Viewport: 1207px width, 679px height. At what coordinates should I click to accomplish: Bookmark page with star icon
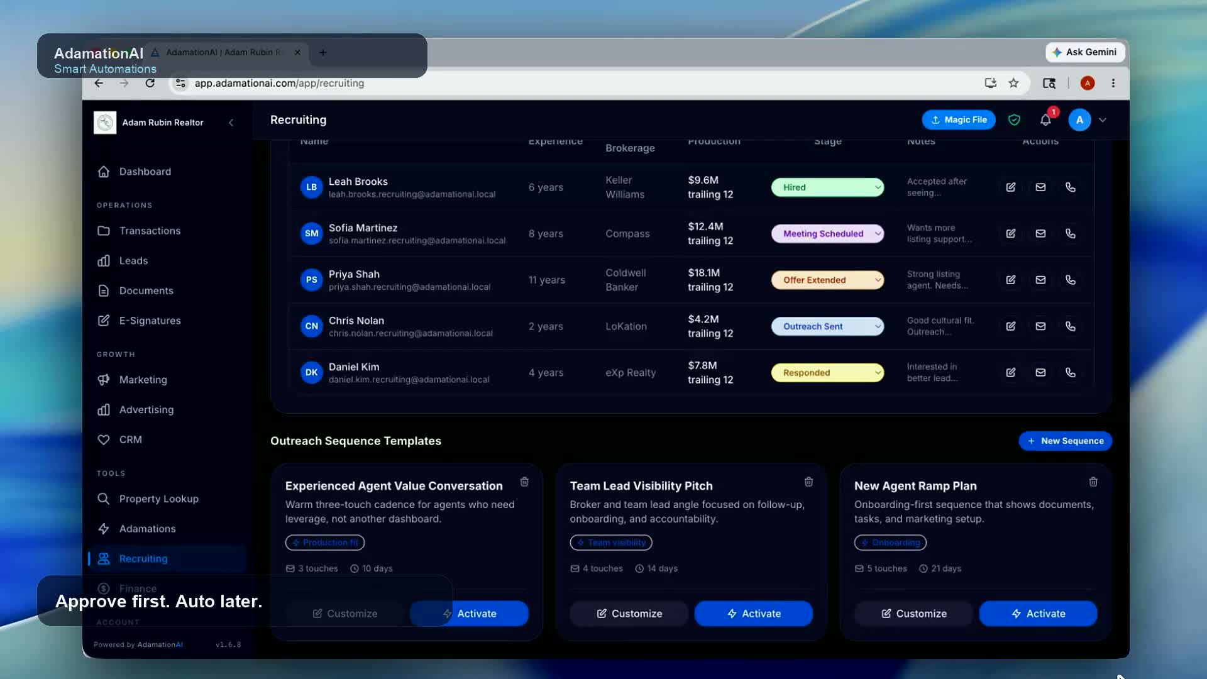[x=1013, y=83]
